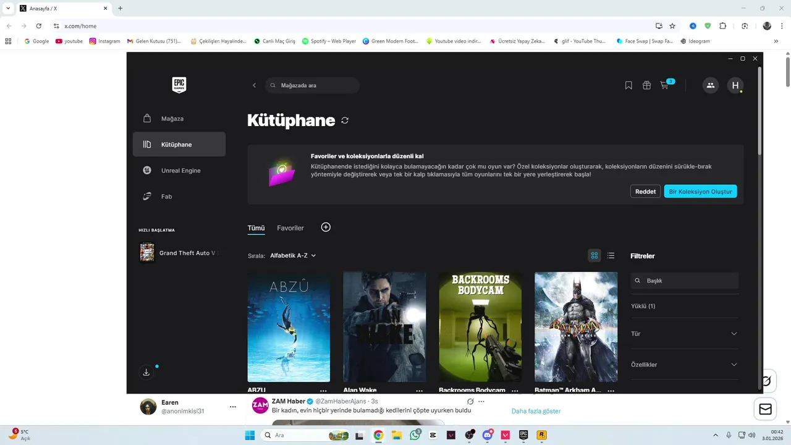791x445 pixels.
Task: Open WhatsApp from the taskbar
Action: click(415, 435)
